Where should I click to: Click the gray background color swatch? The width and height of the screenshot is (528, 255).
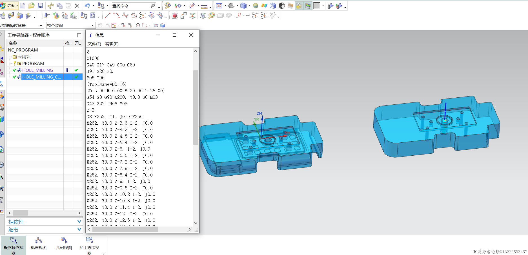pyautogui.click(x=317, y=6)
